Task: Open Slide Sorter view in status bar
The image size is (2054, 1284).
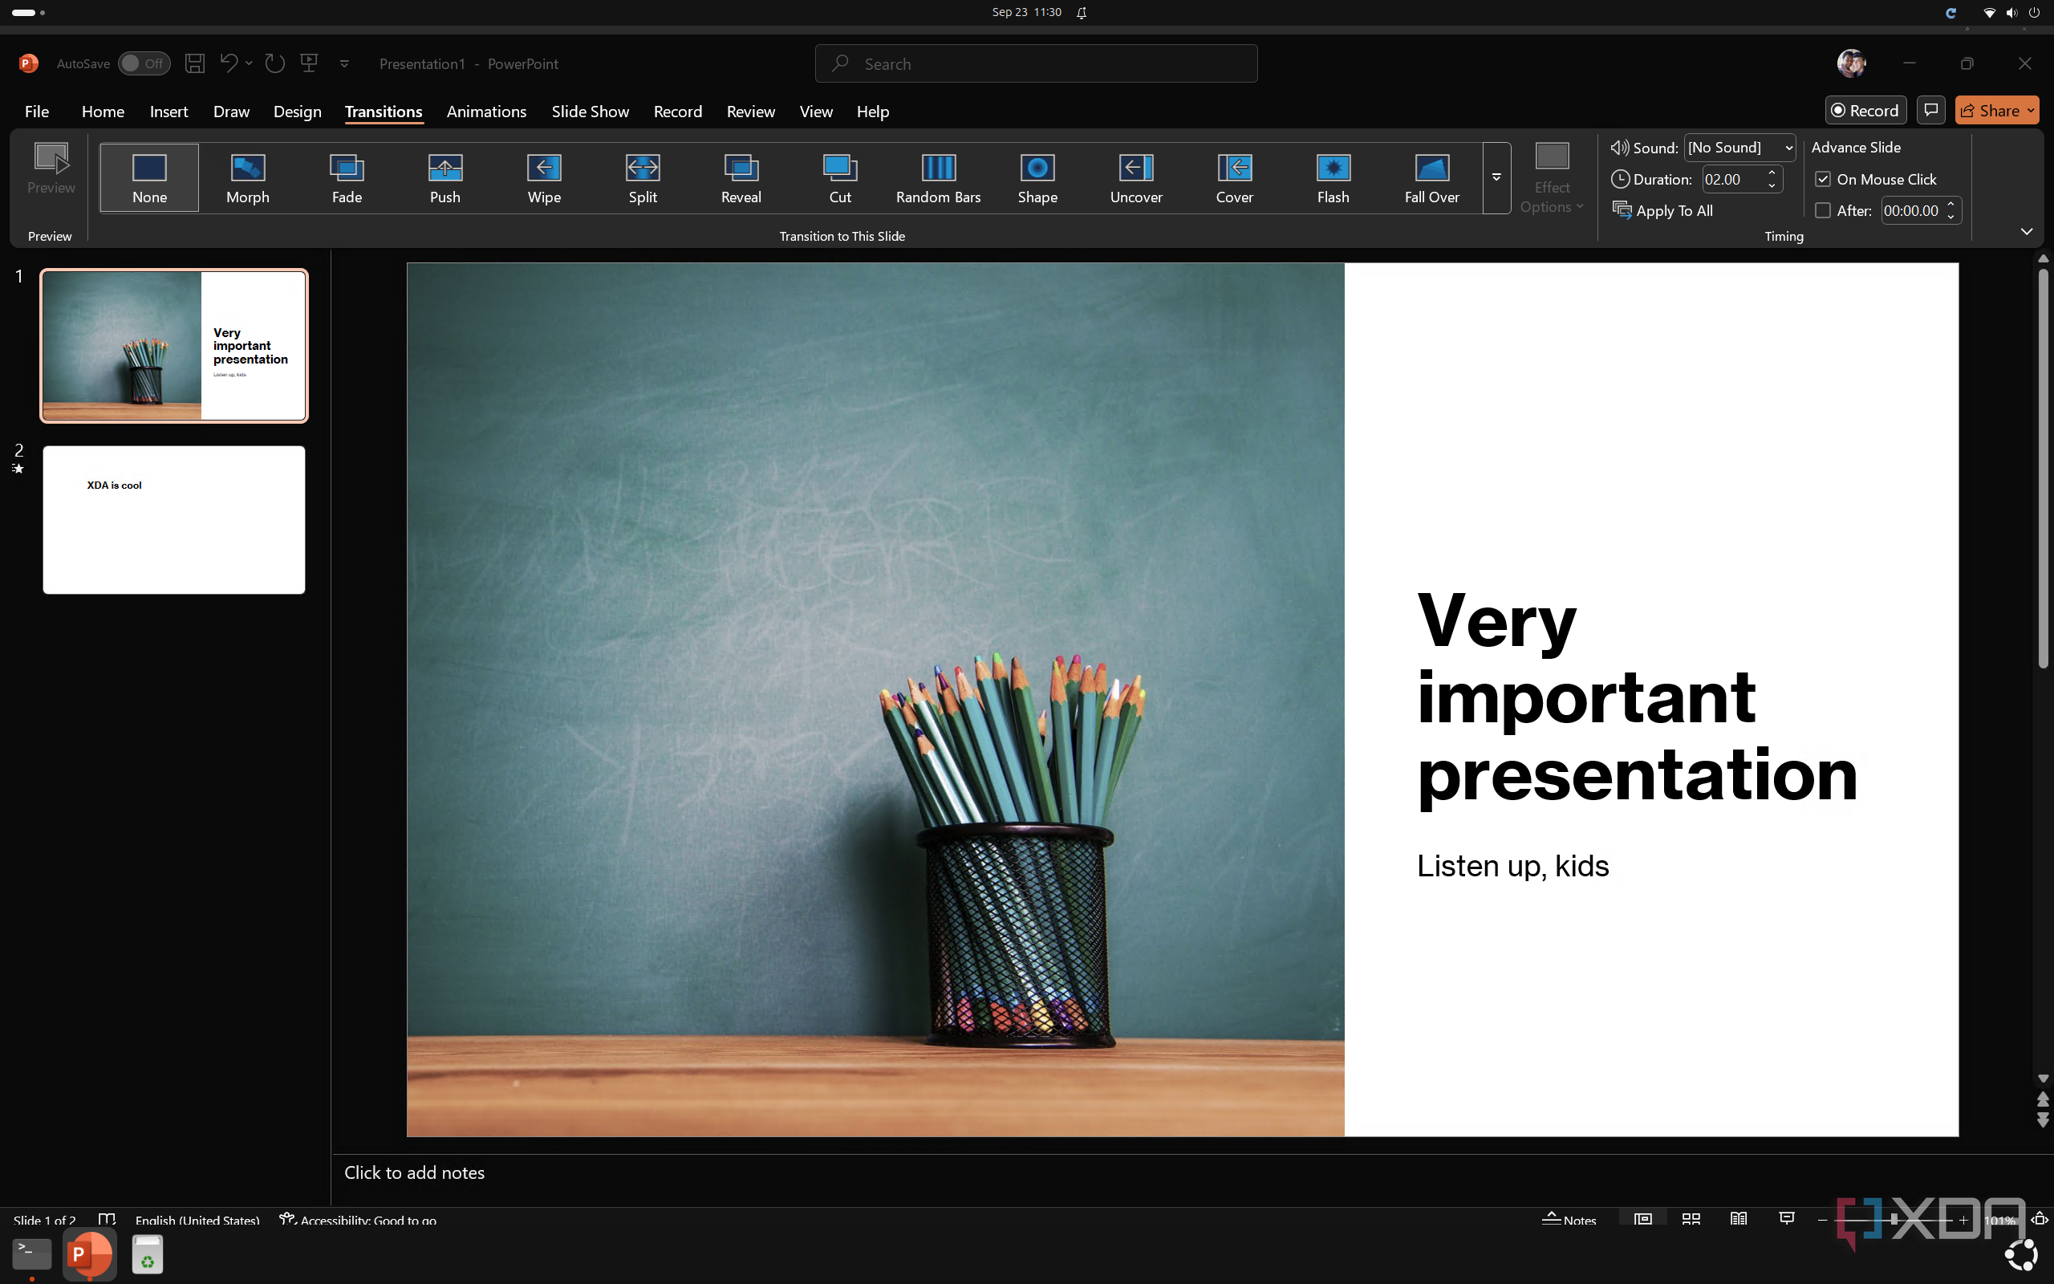Action: (1691, 1220)
